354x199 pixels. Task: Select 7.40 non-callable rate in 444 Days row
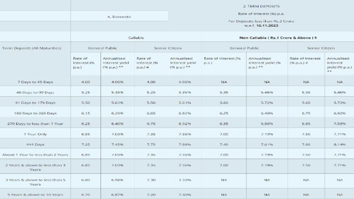(224, 144)
